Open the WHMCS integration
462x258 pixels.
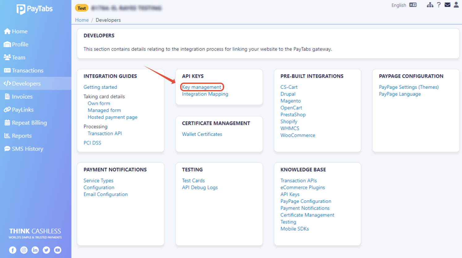tap(290, 128)
